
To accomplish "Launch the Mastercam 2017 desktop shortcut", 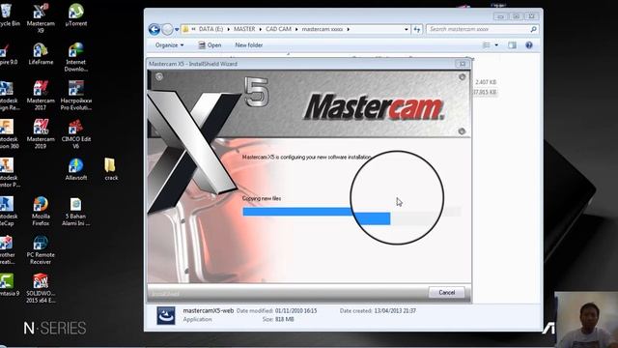I will pyautogui.click(x=41, y=95).
